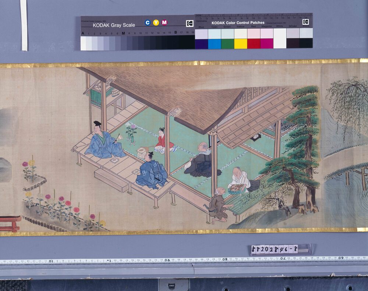Image resolution: width=368 pixels, height=291 pixels.
Task: Select the solid red color patch
Action: (254, 44)
